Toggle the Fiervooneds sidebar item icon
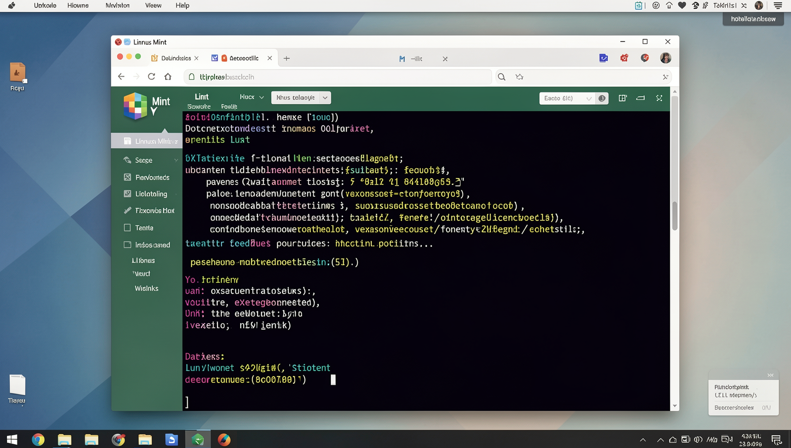This screenshot has height=448, width=791. click(x=127, y=177)
